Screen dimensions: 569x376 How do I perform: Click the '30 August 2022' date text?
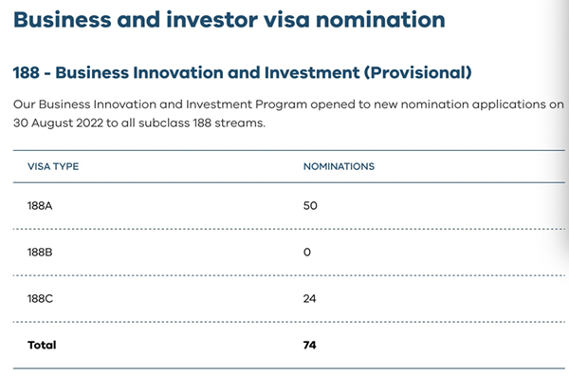tap(59, 123)
